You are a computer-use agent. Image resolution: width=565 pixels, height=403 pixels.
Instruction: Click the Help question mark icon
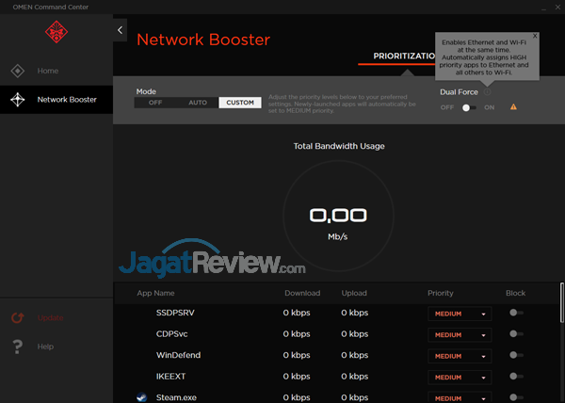17,347
